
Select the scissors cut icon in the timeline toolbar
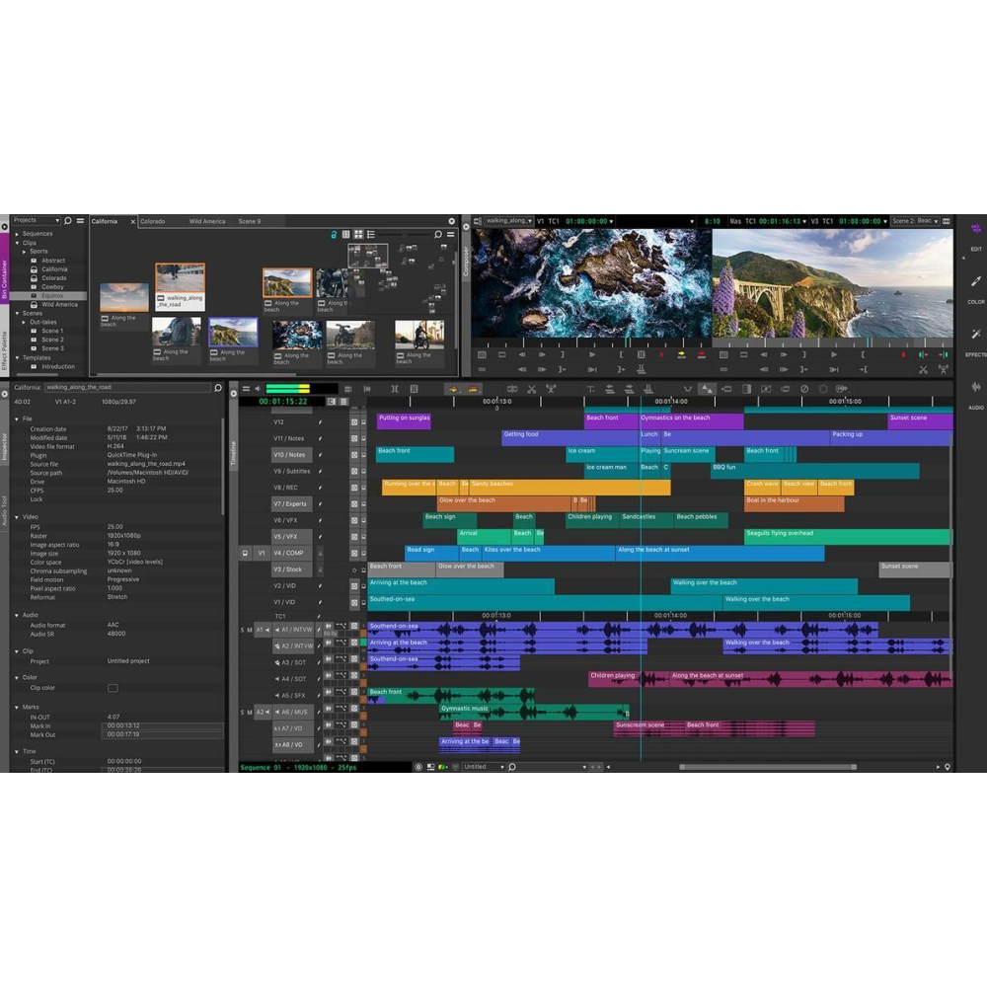tap(530, 389)
